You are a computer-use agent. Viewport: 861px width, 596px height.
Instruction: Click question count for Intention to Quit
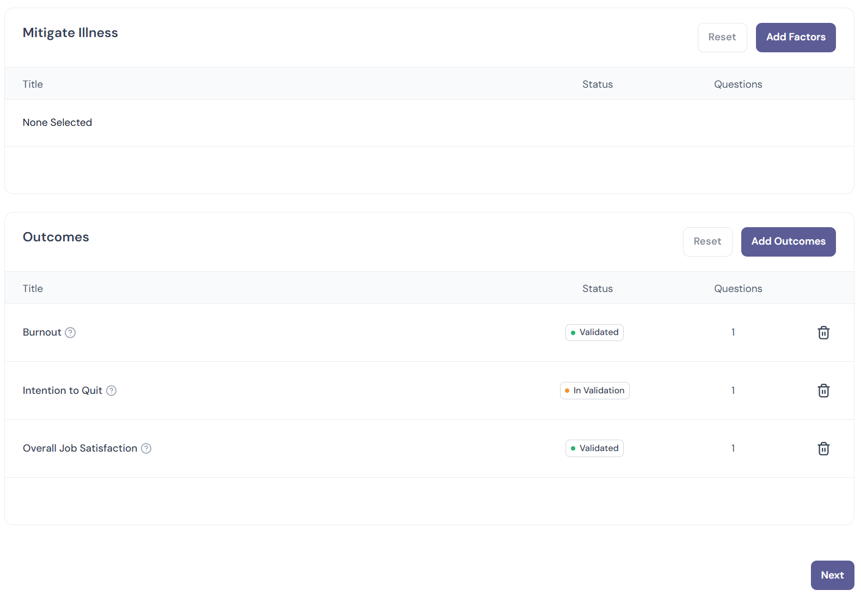tap(733, 391)
